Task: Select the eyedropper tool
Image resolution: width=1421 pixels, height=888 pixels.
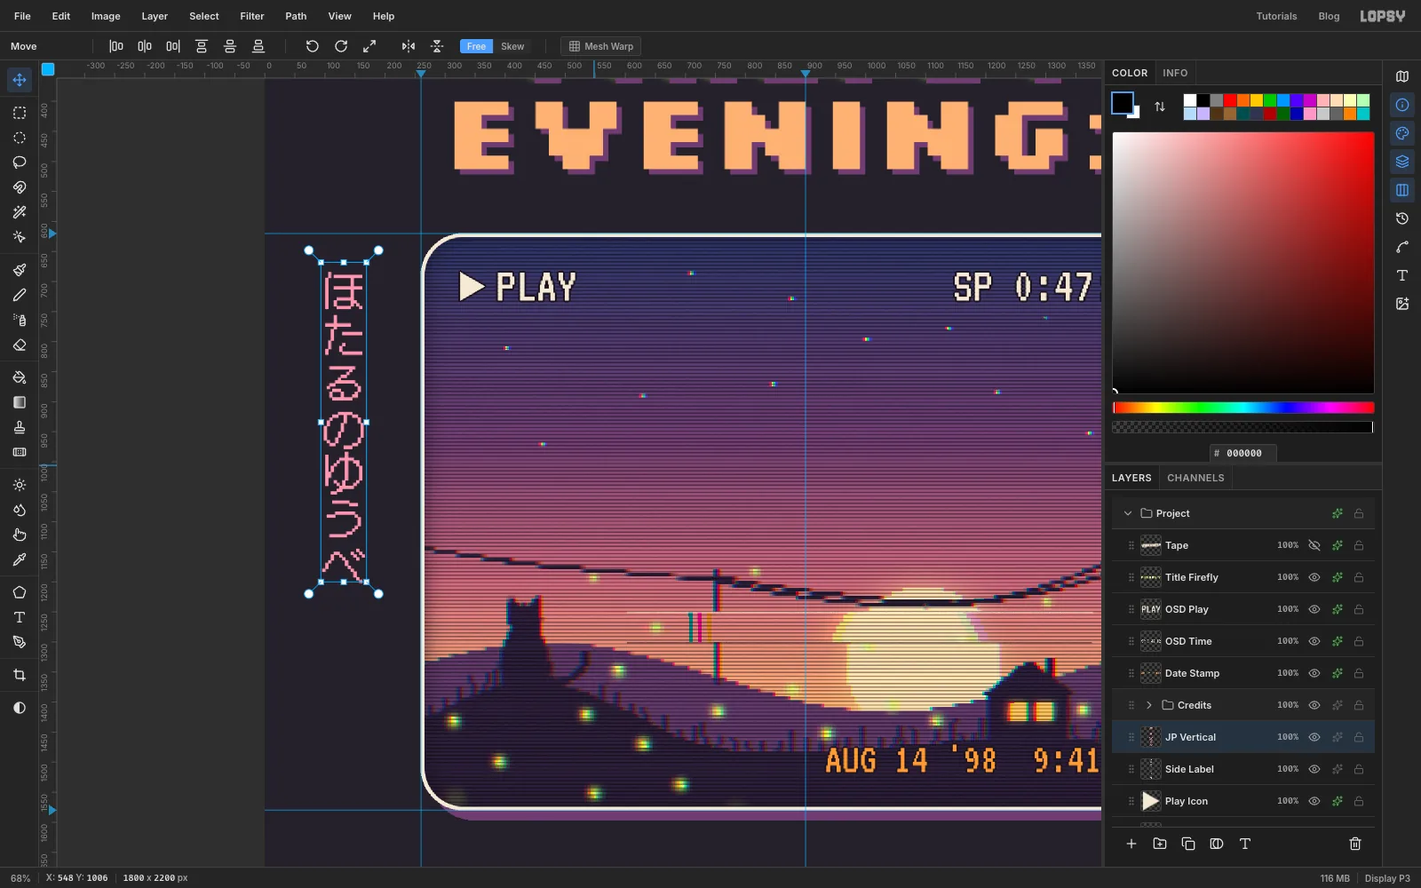Action: tap(20, 560)
